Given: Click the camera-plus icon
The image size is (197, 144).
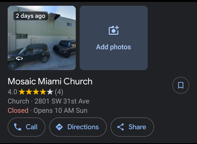Looking at the screenshot, I should pyautogui.click(x=114, y=30).
